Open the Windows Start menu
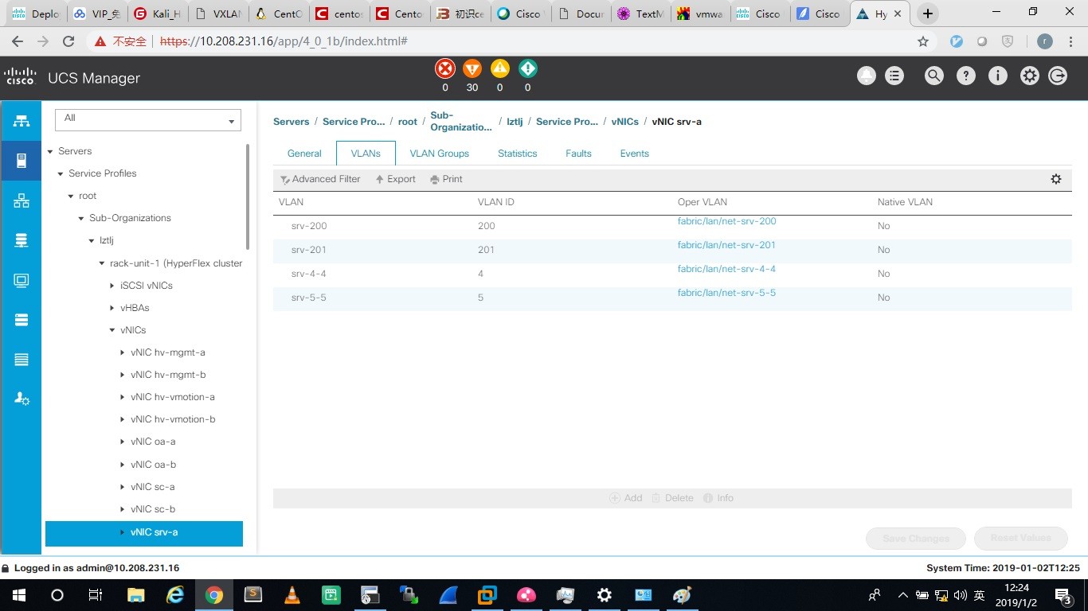1088x611 pixels. [x=19, y=595]
